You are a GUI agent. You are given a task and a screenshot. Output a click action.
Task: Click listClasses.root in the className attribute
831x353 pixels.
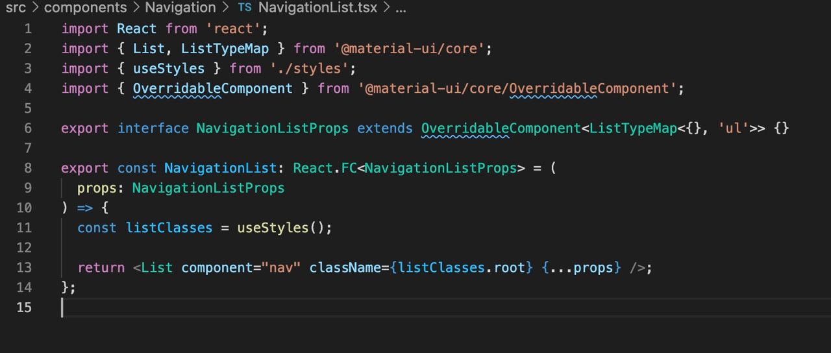click(461, 267)
